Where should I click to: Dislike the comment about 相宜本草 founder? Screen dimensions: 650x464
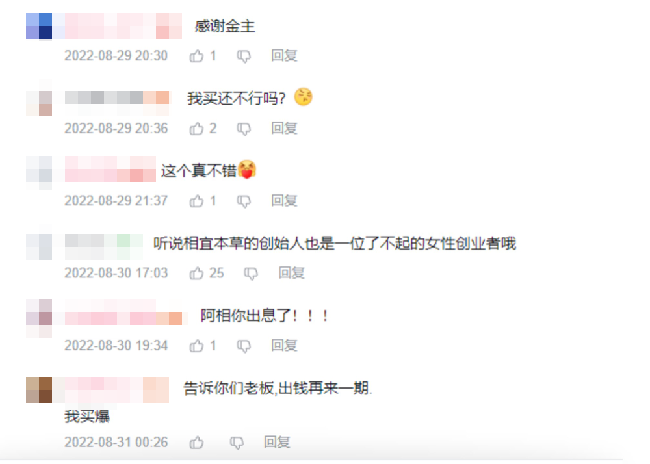pos(251,274)
